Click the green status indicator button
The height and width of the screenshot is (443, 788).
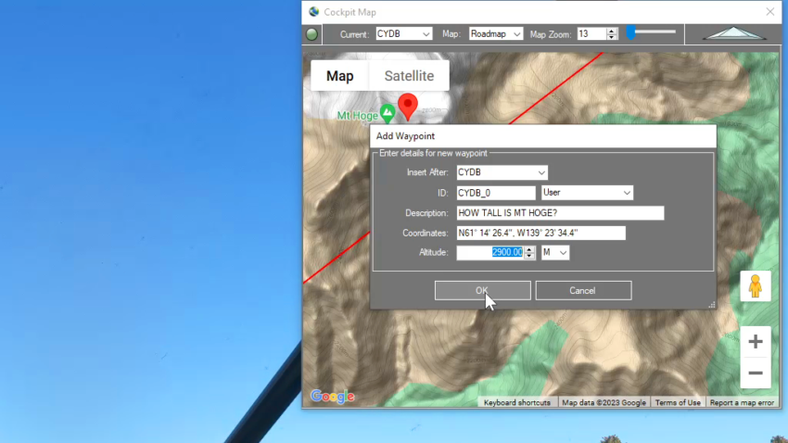[311, 34]
